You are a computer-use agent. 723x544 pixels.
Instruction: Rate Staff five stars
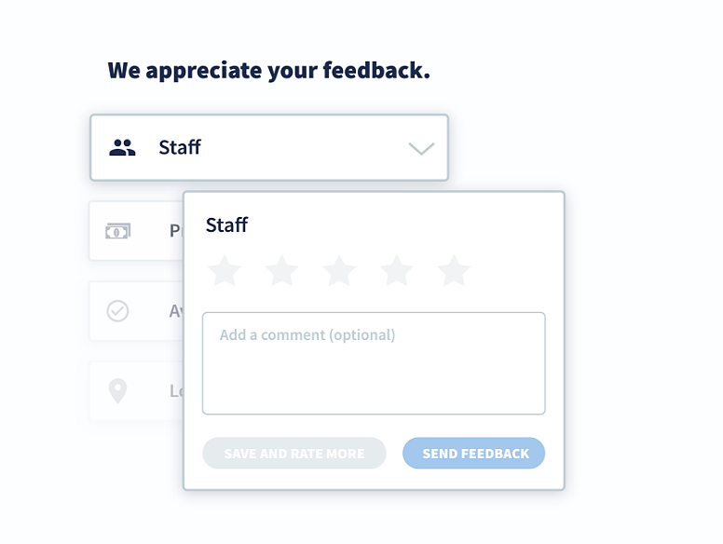click(454, 271)
